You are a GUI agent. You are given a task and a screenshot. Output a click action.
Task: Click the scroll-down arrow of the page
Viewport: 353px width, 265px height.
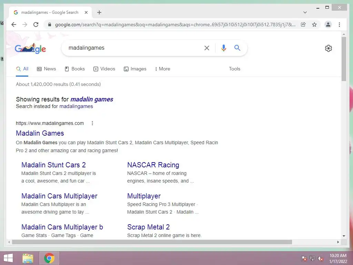tap(344, 236)
